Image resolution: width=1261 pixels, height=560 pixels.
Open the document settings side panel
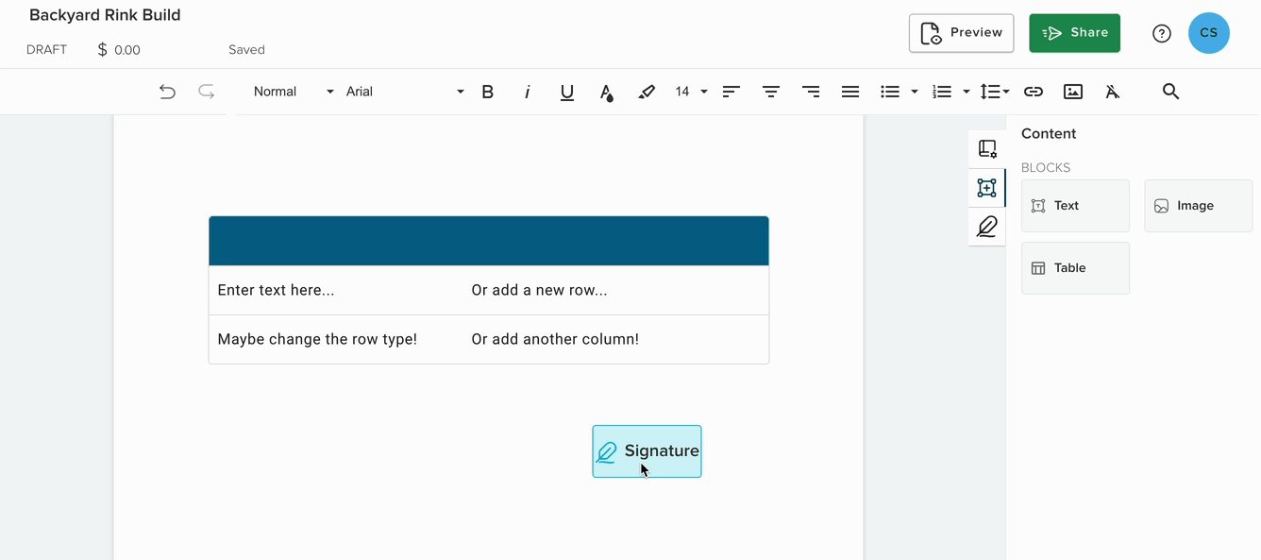tap(987, 149)
